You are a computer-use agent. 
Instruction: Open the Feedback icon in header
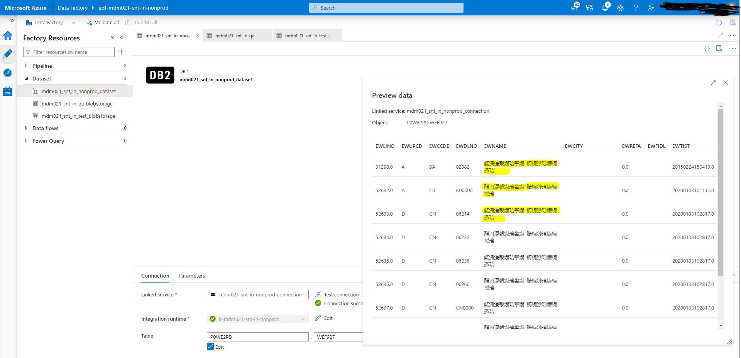click(x=651, y=8)
